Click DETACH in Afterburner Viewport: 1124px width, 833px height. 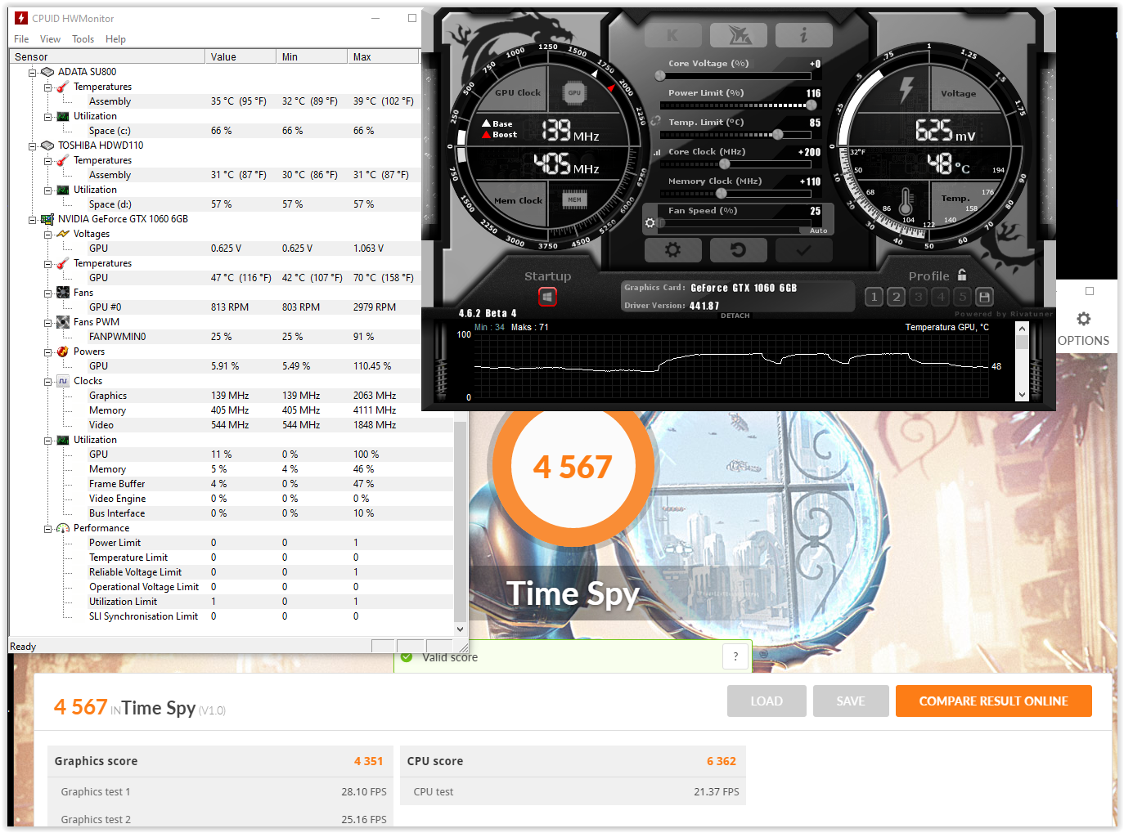pos(735,316)
